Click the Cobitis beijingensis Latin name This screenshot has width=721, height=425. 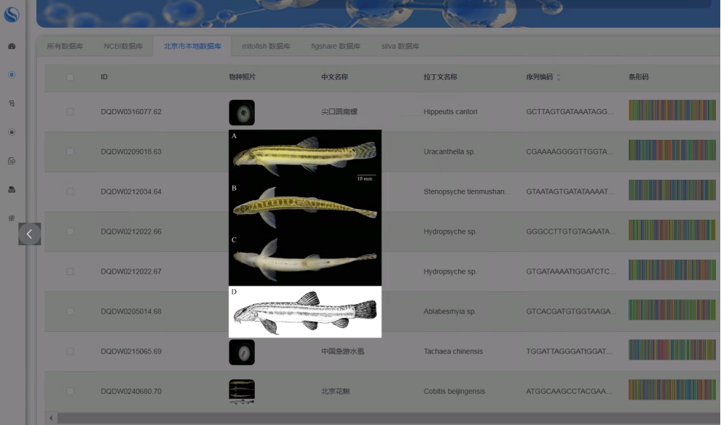pos(454,392)
